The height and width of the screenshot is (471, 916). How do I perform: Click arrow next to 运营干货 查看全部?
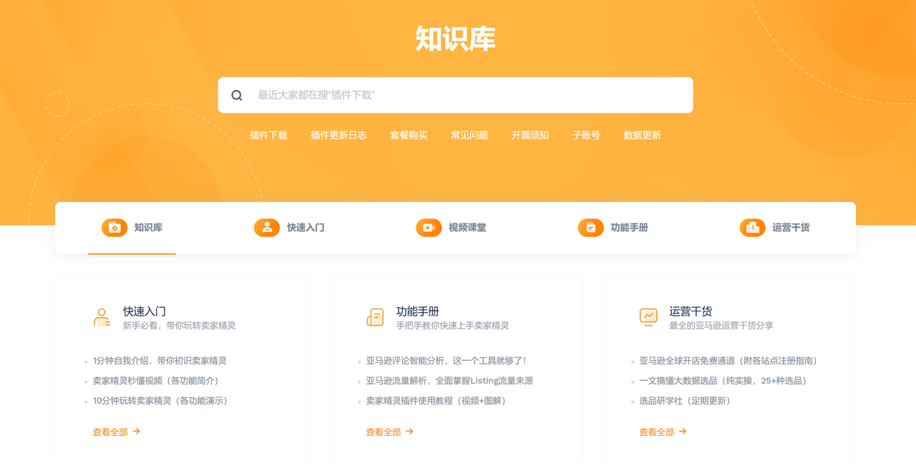pyautogui.click(x=683, y=432)
